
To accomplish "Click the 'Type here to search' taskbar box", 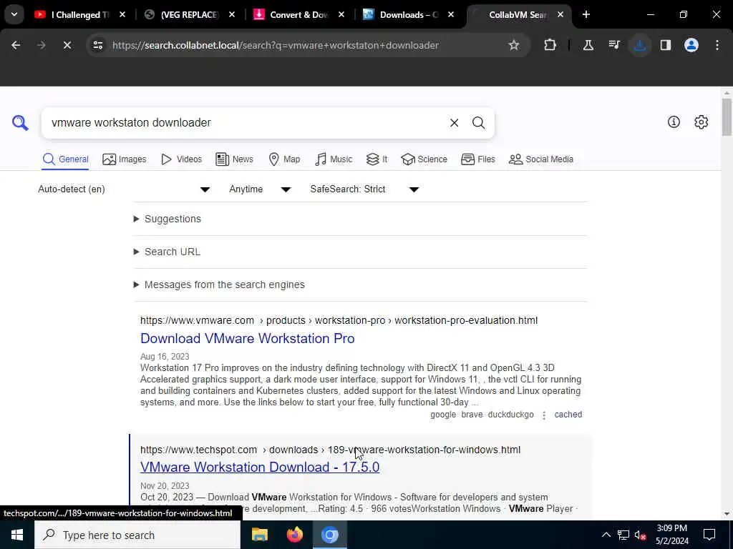I will 137,535.
